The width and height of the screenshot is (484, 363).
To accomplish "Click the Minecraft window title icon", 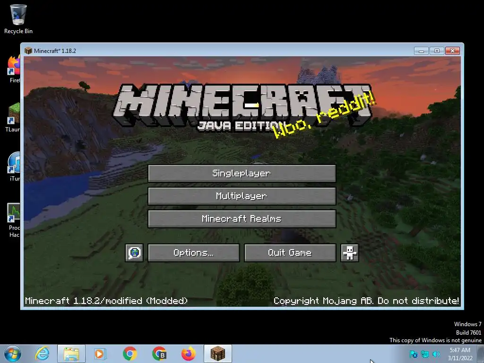I will pyautogui.click(x=28, y=51).
